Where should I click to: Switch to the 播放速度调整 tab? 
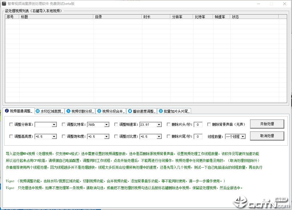tap(142, 111)
